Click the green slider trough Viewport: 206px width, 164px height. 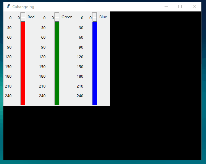[x=57, y=63]
